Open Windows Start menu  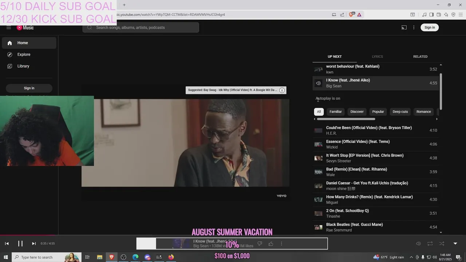(x=6, y=257)
